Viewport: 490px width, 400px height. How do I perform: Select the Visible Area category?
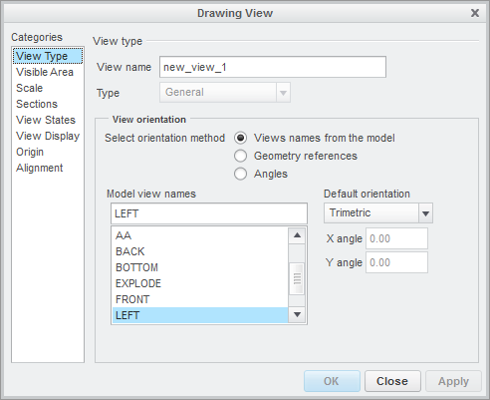[45, 72]
